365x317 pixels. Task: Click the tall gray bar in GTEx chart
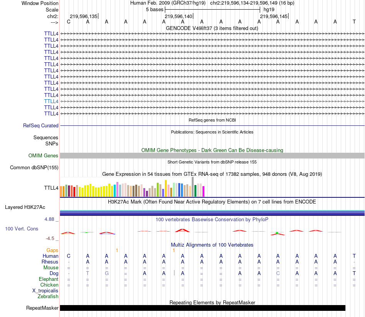pyautogui.click(x=192, y=187)
